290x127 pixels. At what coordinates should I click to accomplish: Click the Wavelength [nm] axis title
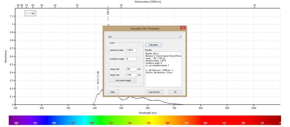148,113
